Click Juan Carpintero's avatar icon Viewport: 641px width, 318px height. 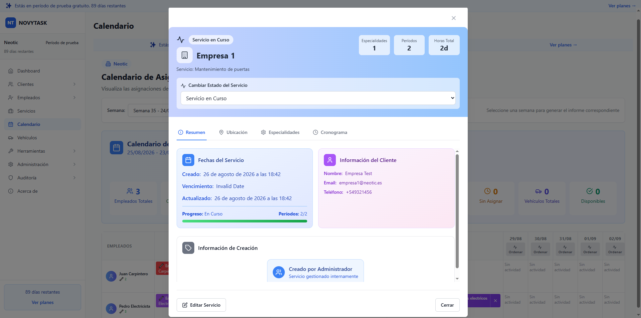click(x=111, y=276)
